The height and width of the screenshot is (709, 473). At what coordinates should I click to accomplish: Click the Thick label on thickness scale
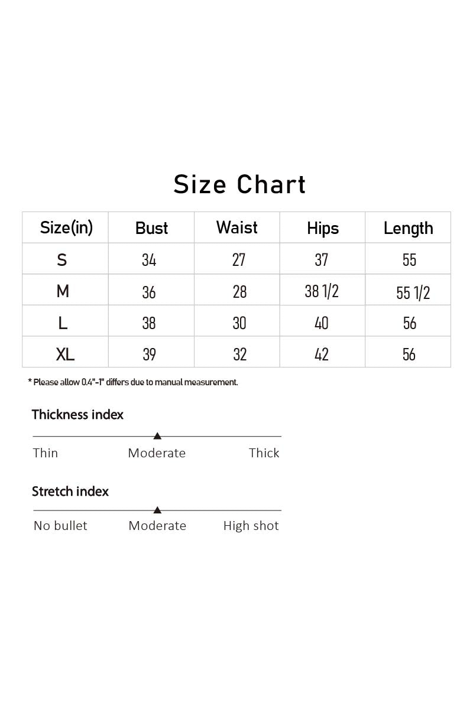(x=264, y=453)
